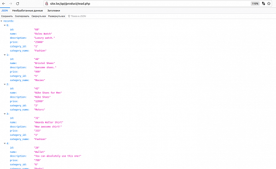Collapse record 3 node
The image size is (276, 169).
(x=5, y=114)
